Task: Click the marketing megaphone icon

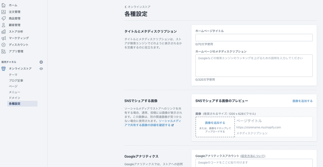Action: click(x=4, y=38)
